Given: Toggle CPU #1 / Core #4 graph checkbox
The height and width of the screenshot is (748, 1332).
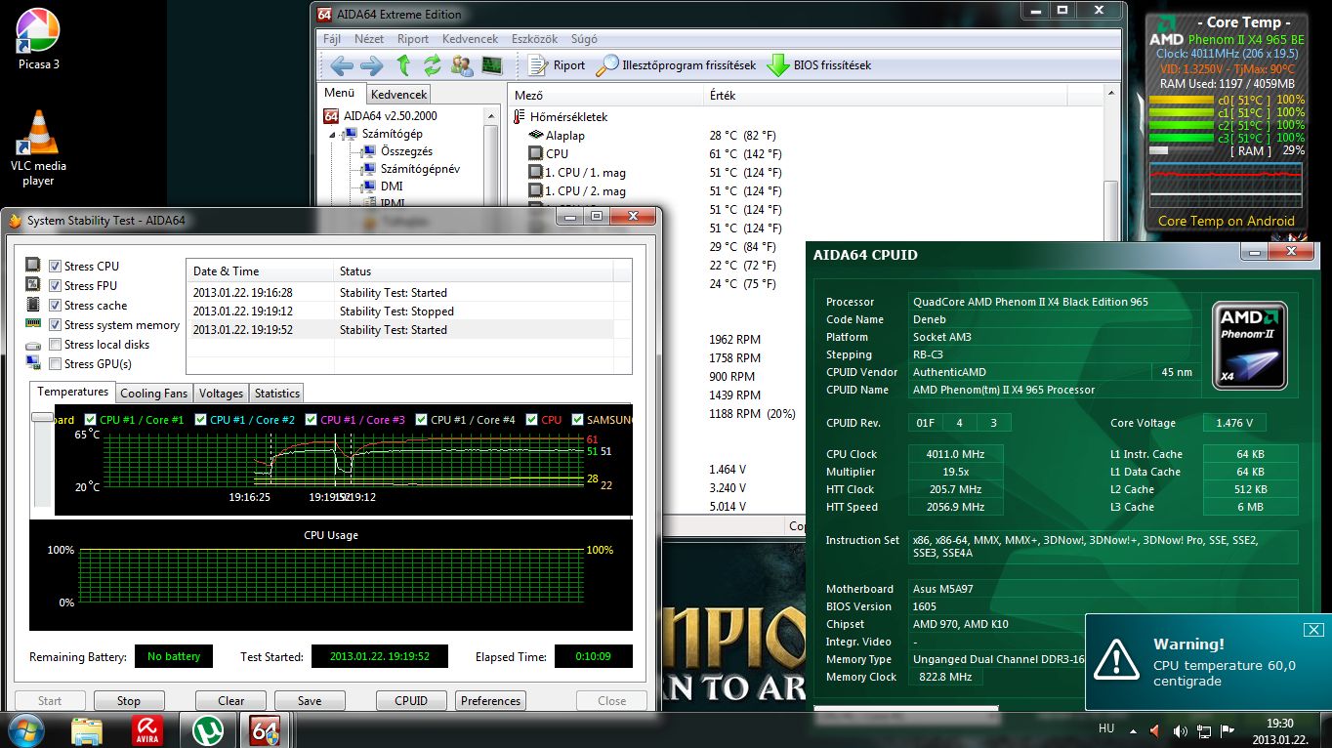Looking at the screenshot, I should pos(422,420).
